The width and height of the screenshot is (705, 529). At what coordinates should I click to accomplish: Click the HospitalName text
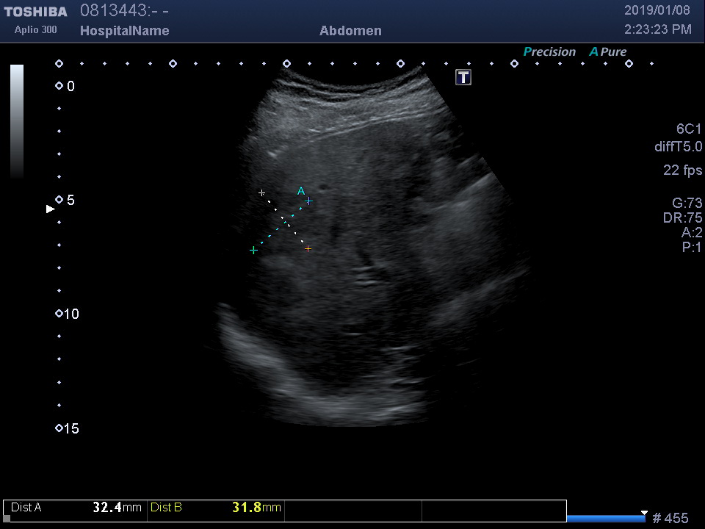tap(124, 31)
